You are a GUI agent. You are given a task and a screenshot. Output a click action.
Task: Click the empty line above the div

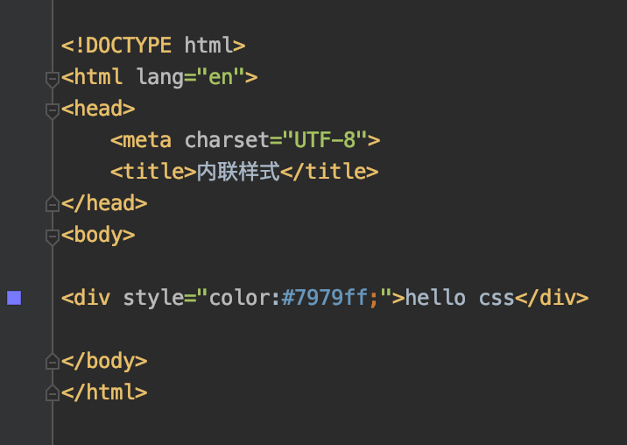tap(320, 266)
